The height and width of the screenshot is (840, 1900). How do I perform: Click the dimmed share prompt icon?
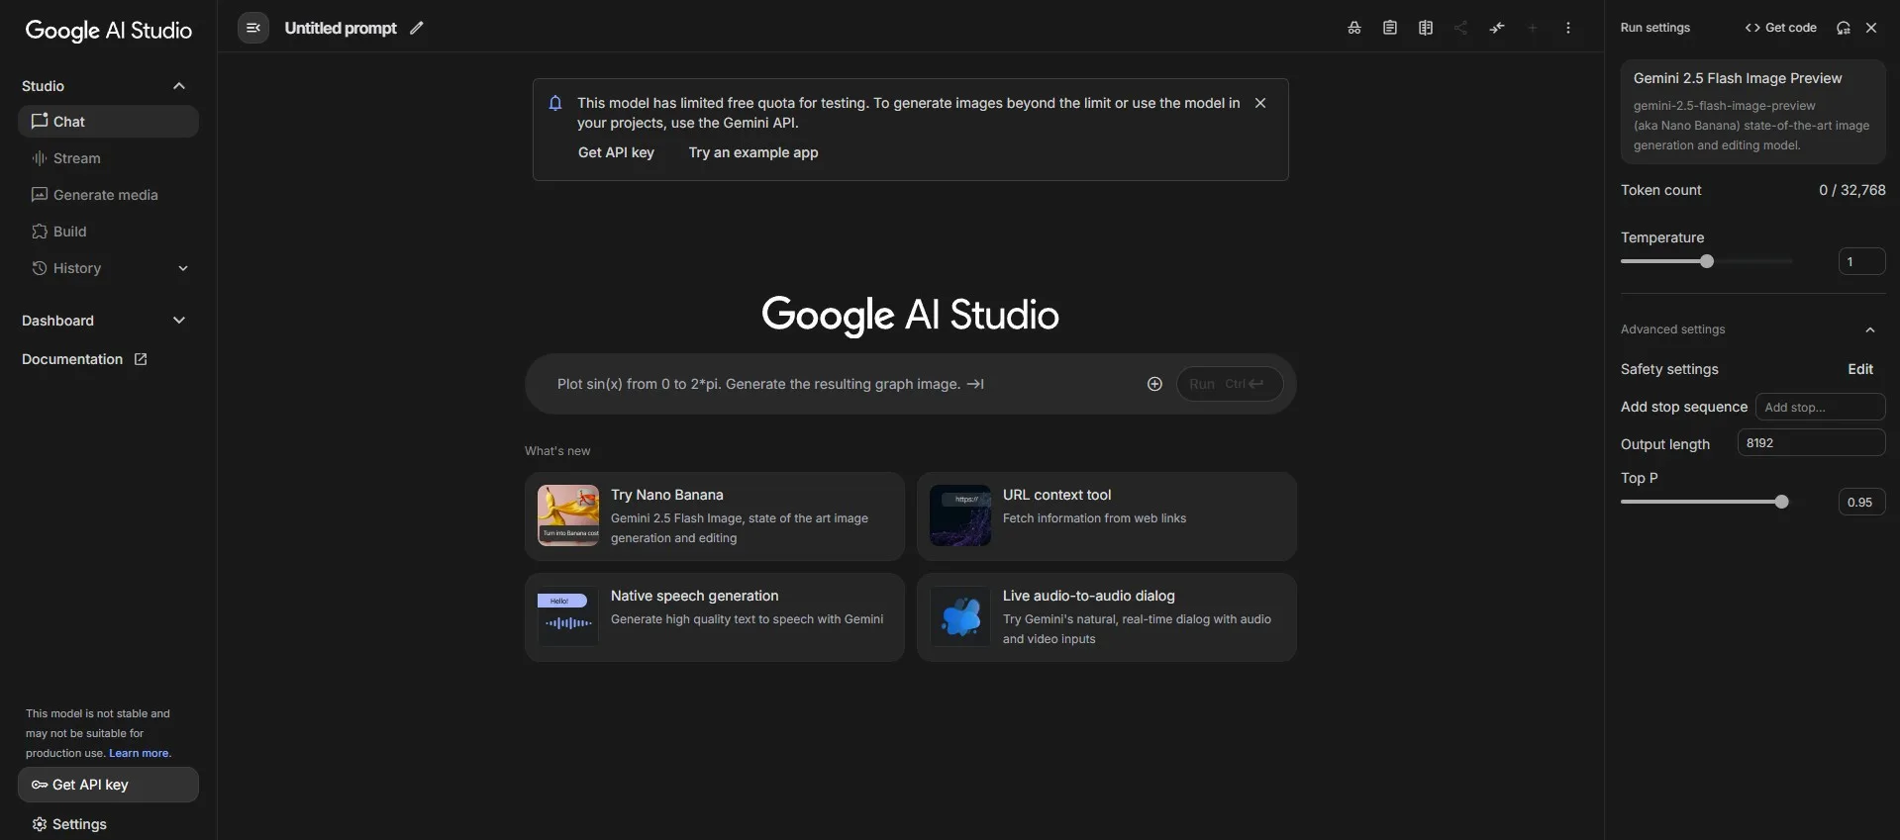(1460, 28)
